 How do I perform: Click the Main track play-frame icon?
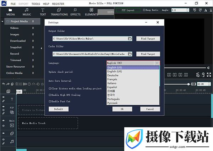[12, 125]
